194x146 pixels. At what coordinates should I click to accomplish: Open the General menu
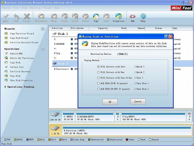tap(6, 8)
